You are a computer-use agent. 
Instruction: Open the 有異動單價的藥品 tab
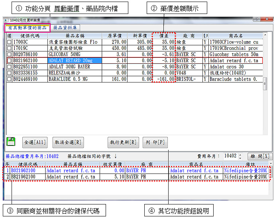point(27,28)
